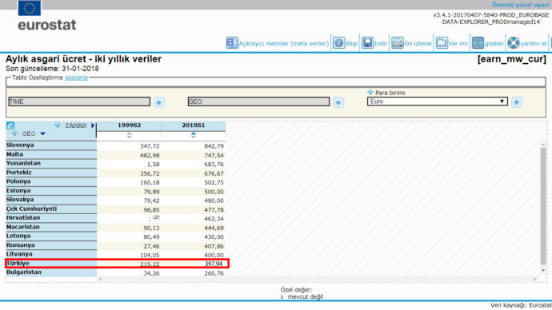Open the Ön izleme print preview icon
552x310 pixels.
coord(398,43)
